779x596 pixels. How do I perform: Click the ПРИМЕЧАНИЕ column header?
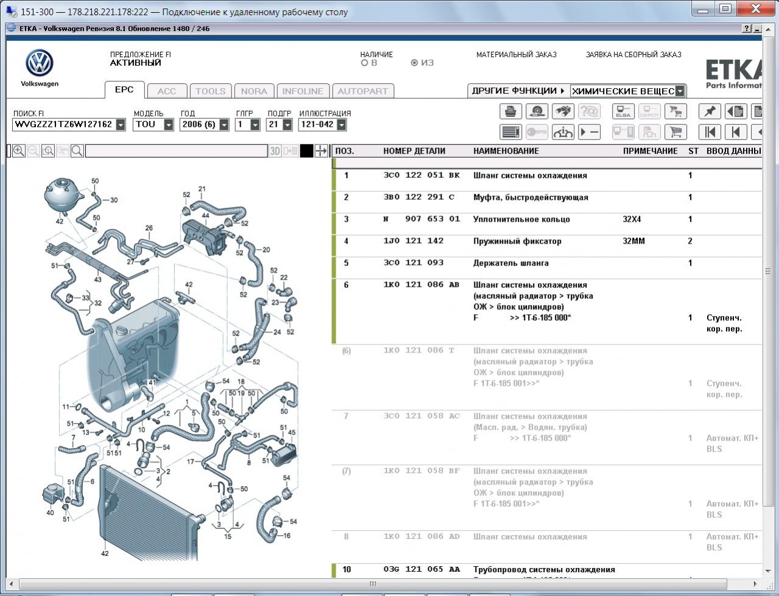tap(650, 151)
